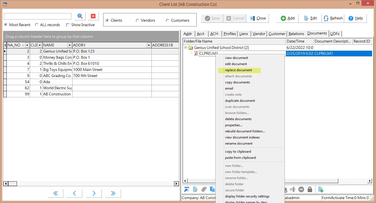Screen dimensions: 376x203
Task: Click the edit document pencil icon in bottom toolbar
Action: 195,190
